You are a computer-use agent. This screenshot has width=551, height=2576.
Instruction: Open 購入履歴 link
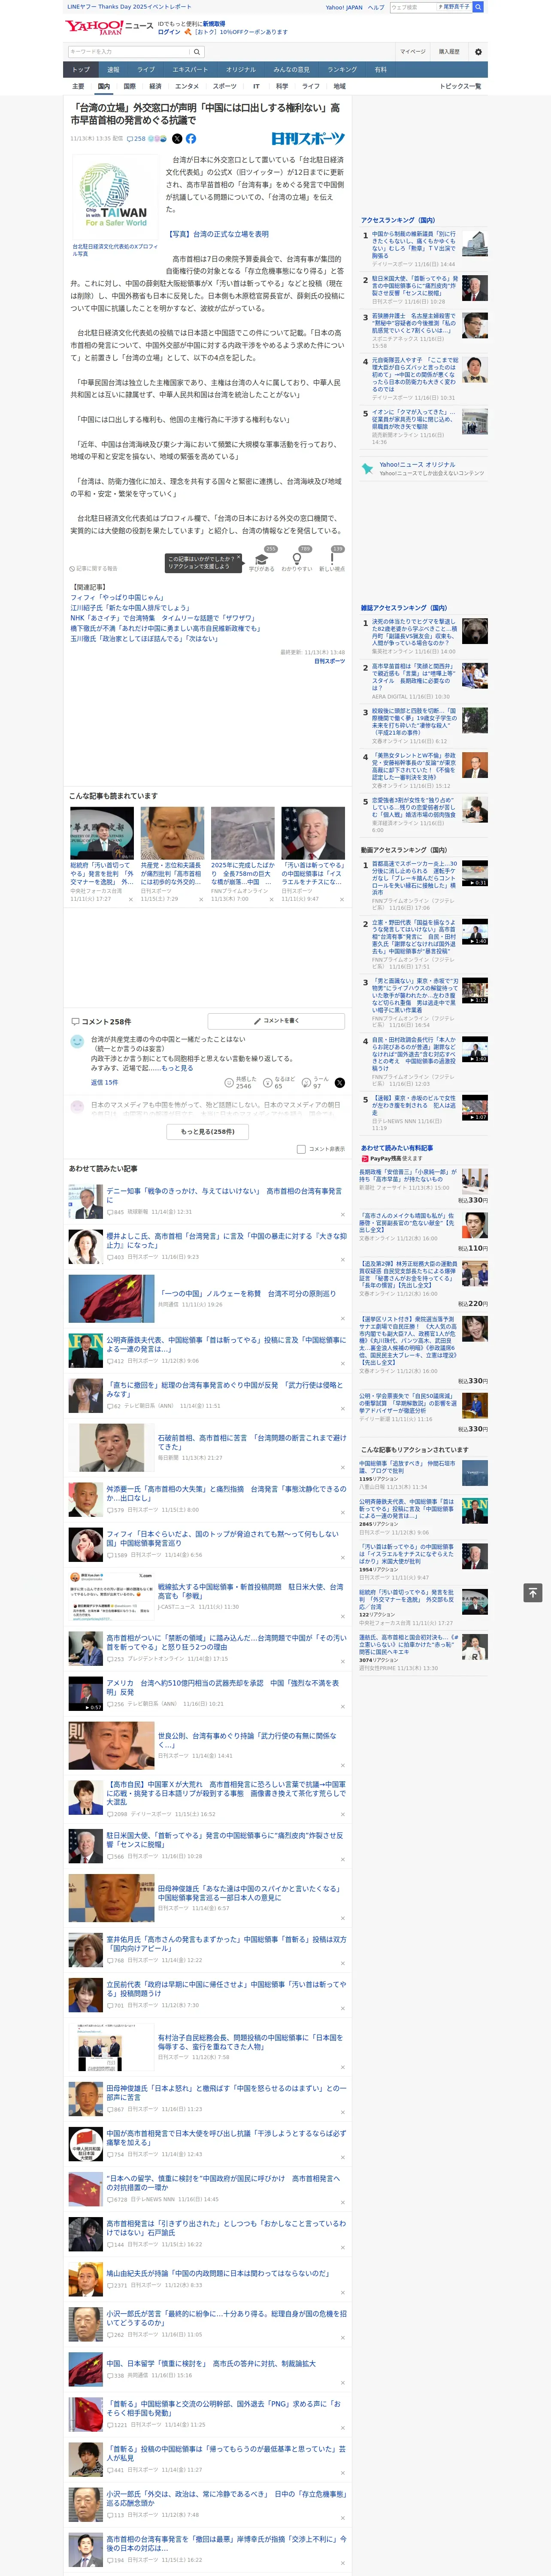coord(449,52)
